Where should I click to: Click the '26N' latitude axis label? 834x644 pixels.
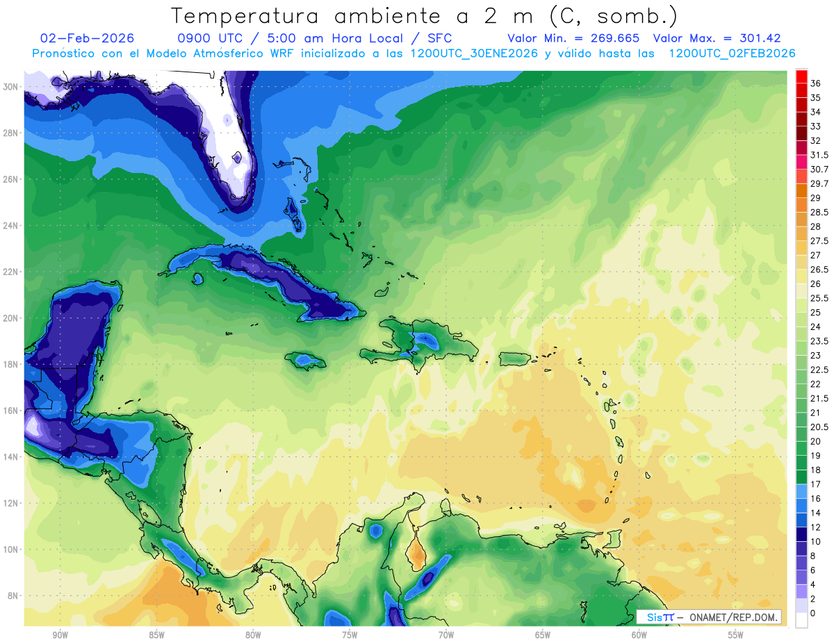(x=10, y=179)
